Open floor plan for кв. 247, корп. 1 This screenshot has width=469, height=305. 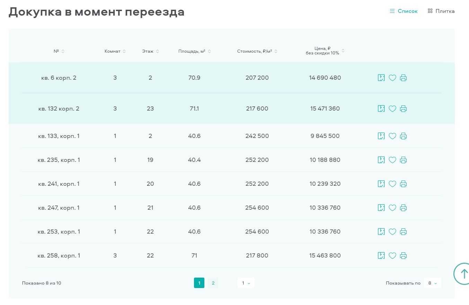coord(381,208)
